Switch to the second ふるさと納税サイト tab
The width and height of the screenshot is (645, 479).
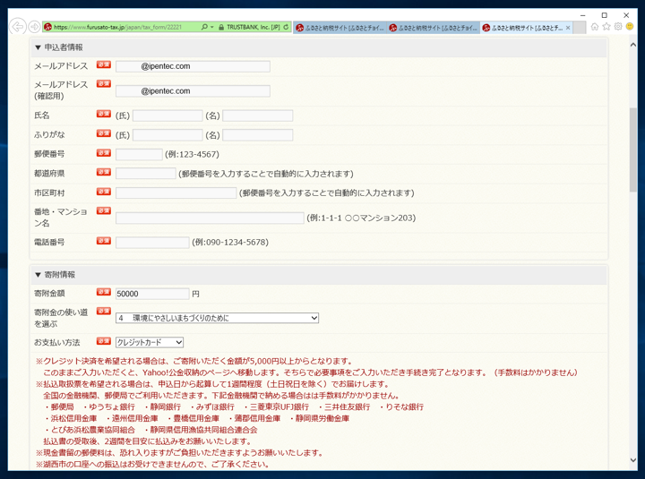point(434,28)
